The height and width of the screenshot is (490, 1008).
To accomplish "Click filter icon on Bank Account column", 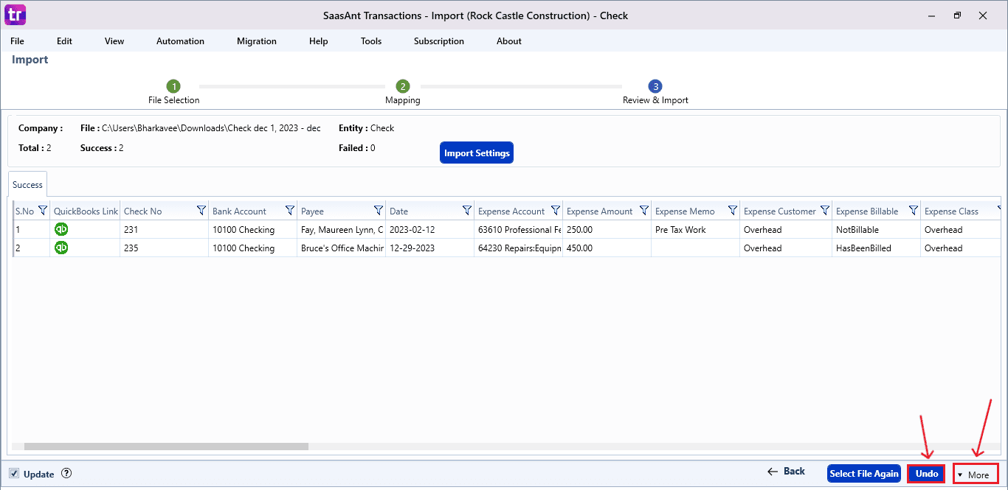I will tap(290, 211).
